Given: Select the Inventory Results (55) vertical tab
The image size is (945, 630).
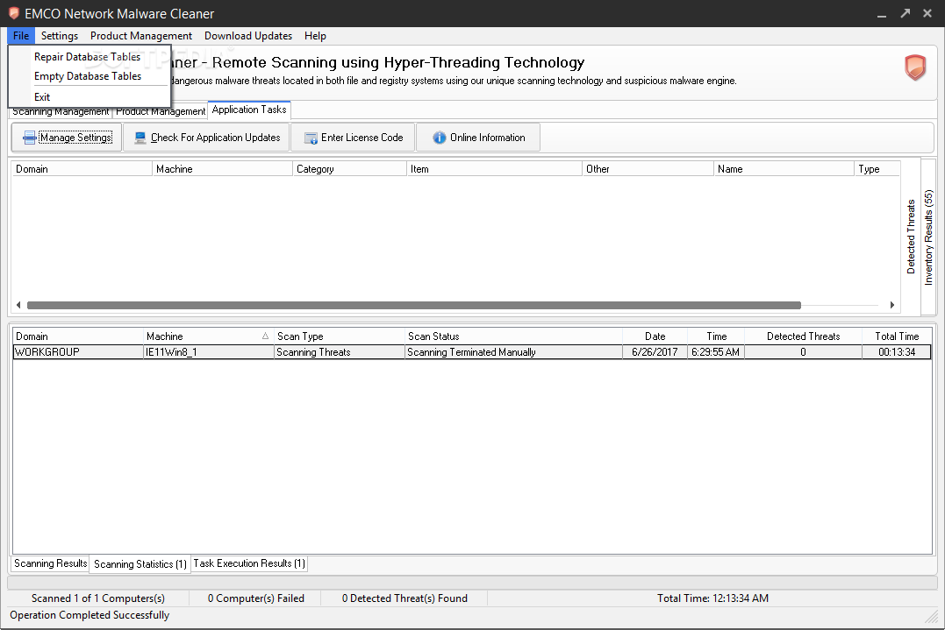Looking at the screenshot, I should (x=928, y=237).
